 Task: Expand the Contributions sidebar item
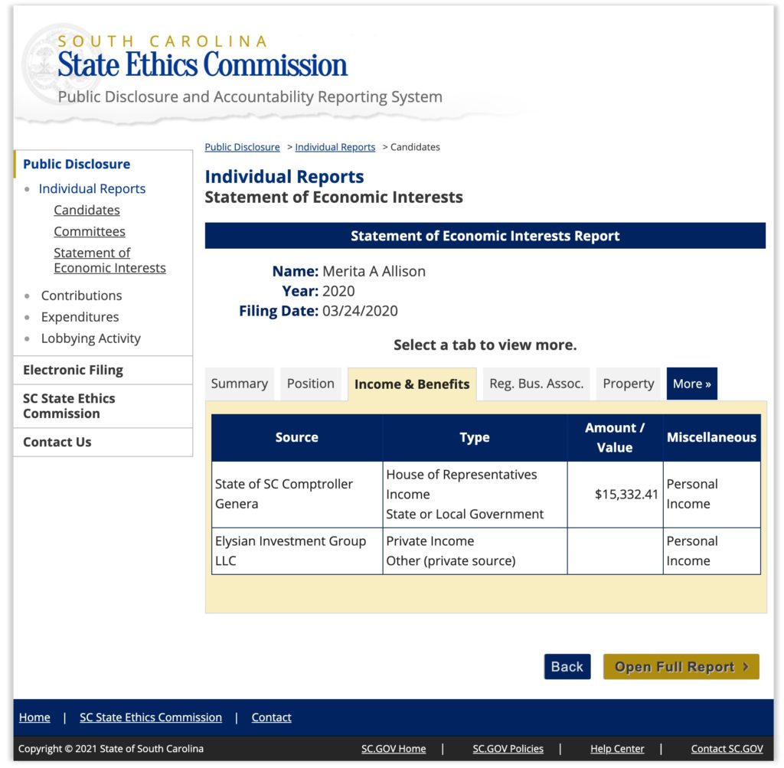81,296
